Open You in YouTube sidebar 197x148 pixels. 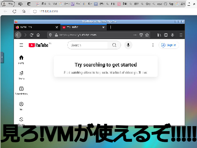pyautogui.click(x=21, y=106)
